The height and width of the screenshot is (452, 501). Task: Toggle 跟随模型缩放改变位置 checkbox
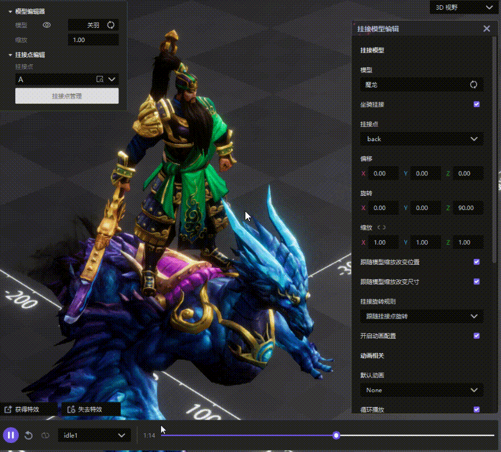pos(477,262)
